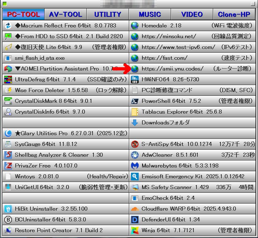Launch CrystalDiskInfo 64bit 9.7.0

click(x=65, y=112)
